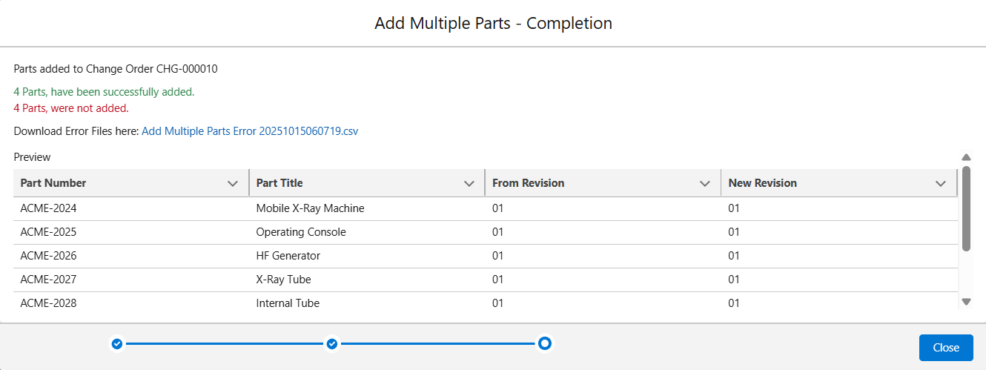This screenshot has height=370, width=986.
Task: Click the HF Generator part title
Action: pos(288,256)
